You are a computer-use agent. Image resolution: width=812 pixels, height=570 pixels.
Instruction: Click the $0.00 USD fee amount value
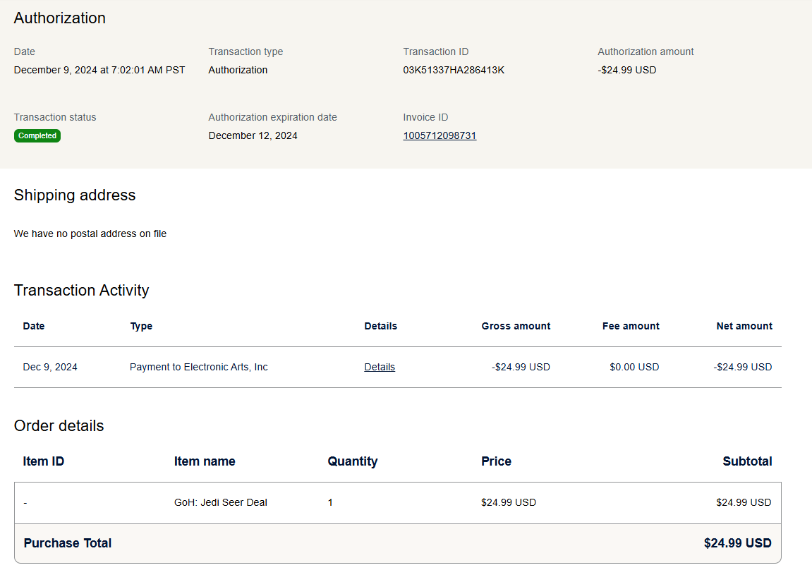pyautogui.click(x=634, y=367)
